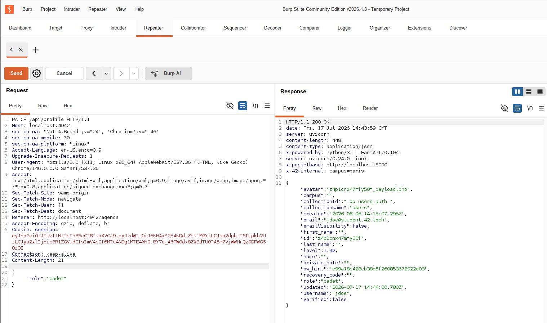Open the Burp menu
547x323 pixels.
click(27, 9)
